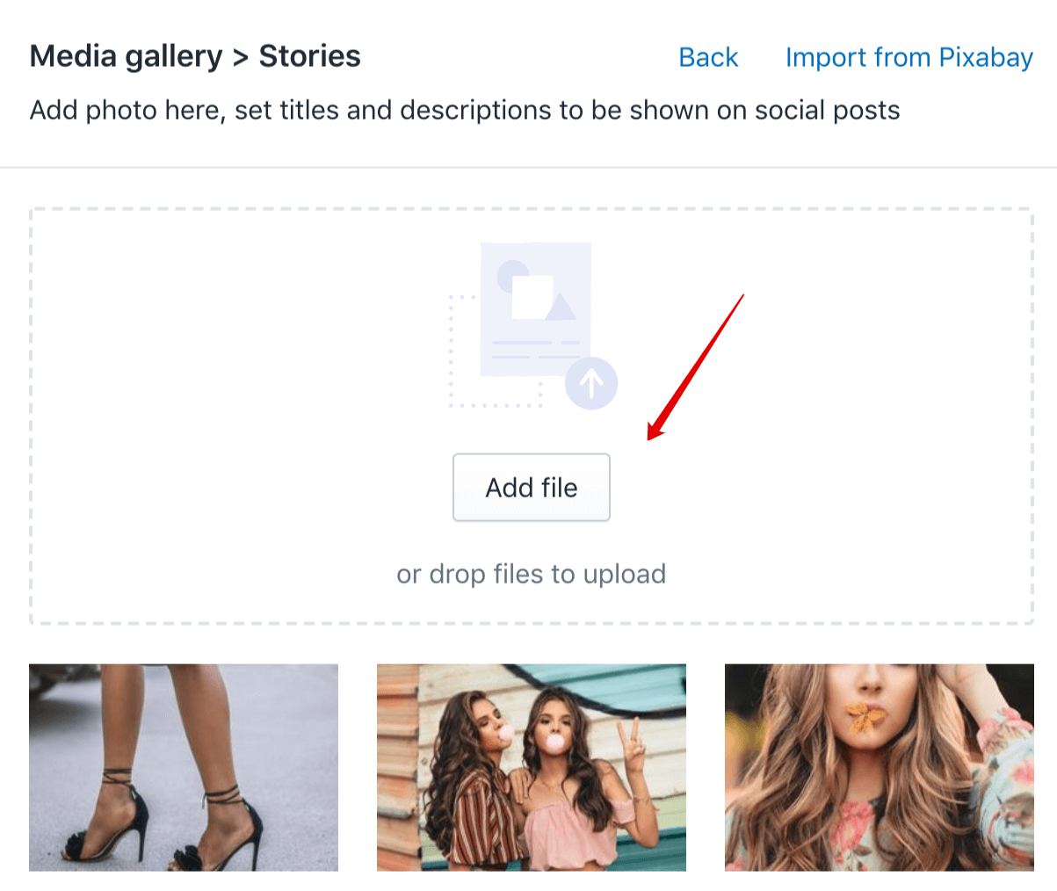The height and width of the screenshot is (891, 1057).
Task: Open the two girls bubblegum photo
Action: pos(532,767)
